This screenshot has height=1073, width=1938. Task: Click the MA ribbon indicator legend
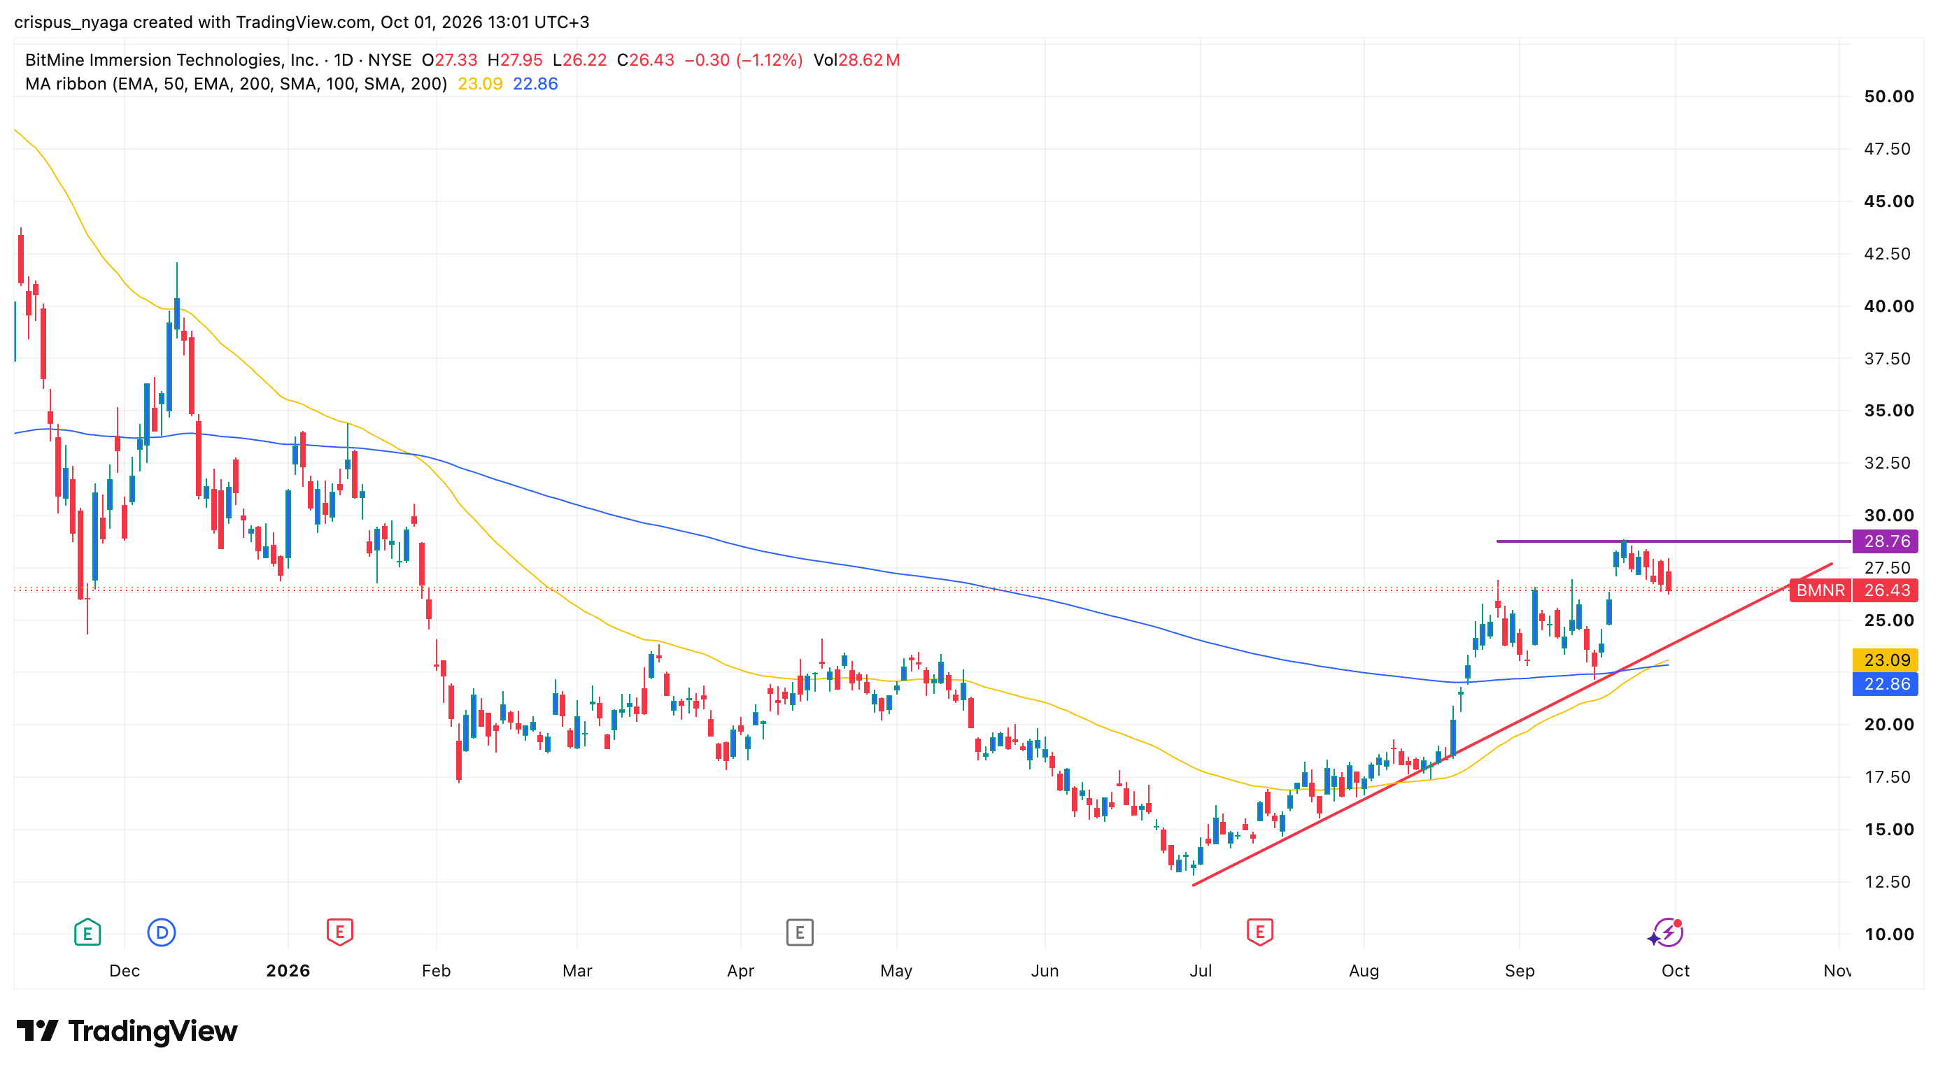(236, 83)
